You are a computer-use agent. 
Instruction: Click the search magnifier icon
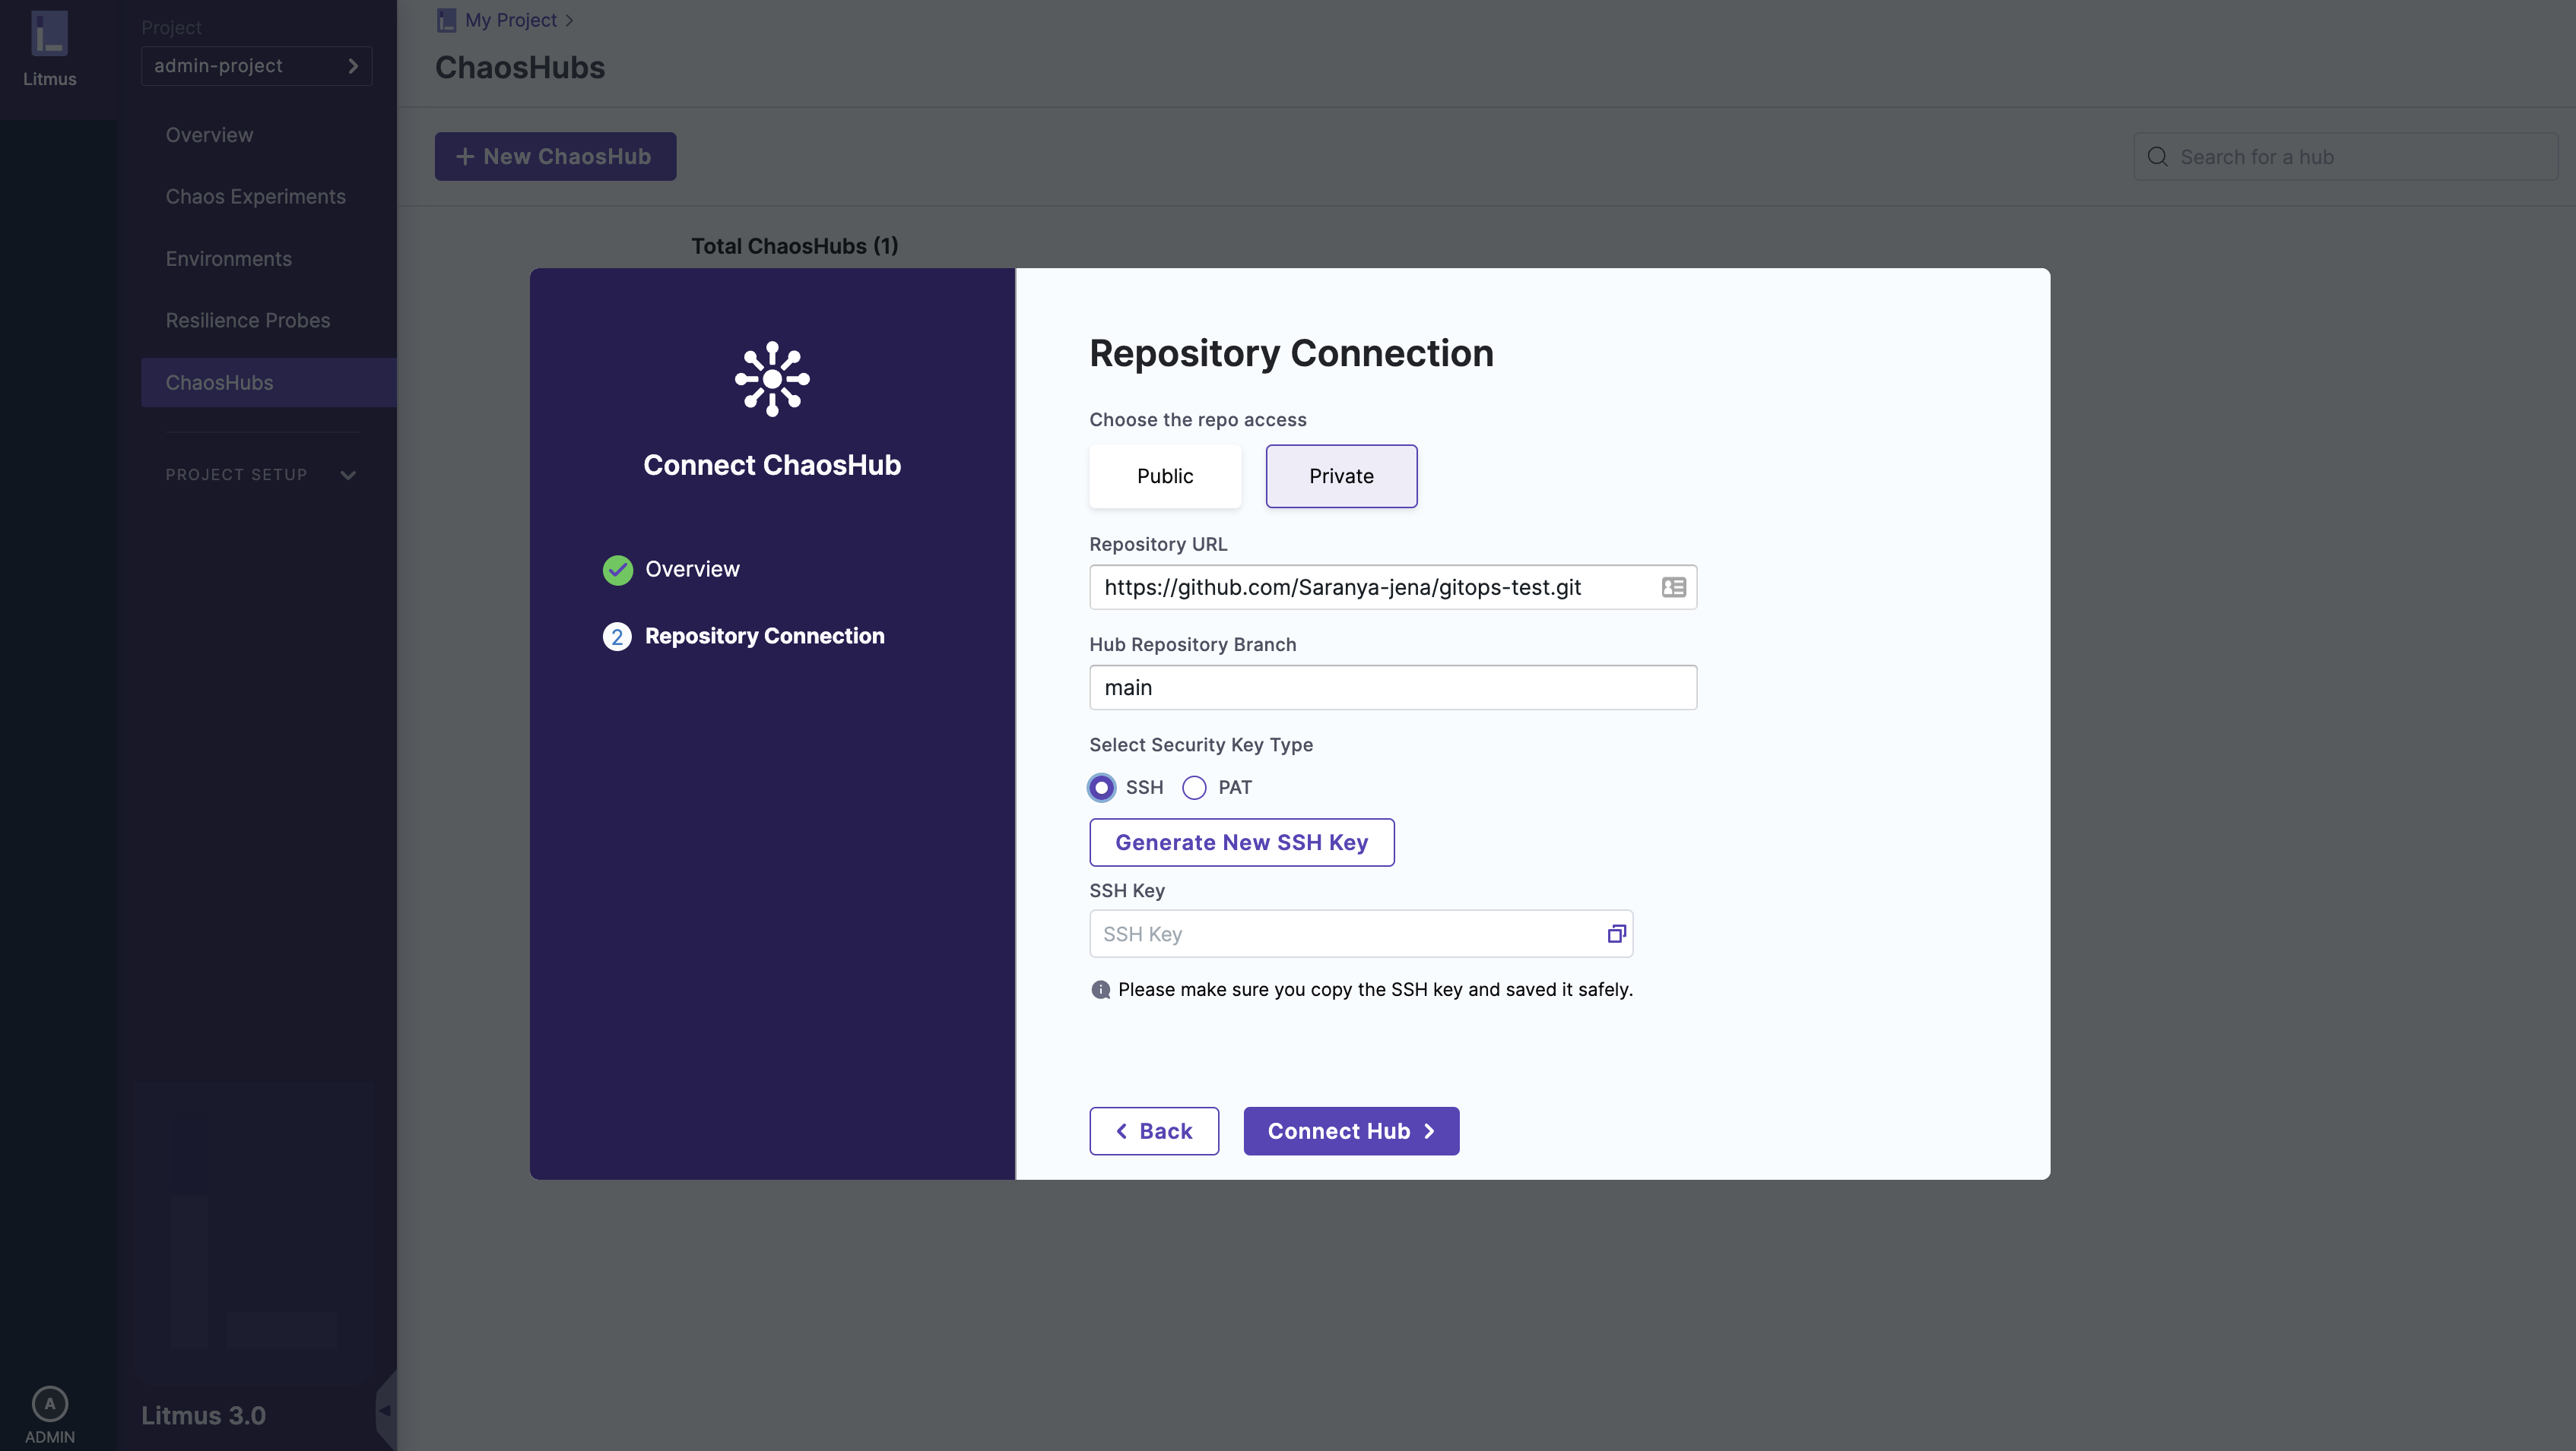pyautogui.click(x=2158, y=157)
